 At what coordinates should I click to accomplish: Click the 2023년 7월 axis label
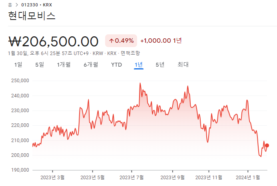[132, 177]
